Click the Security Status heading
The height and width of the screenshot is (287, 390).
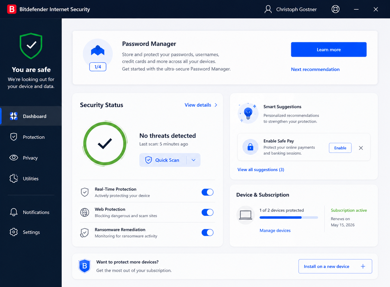(x=102, y=105)
